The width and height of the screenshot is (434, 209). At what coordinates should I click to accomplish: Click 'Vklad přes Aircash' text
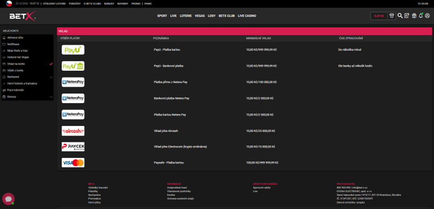click(166, 131)
